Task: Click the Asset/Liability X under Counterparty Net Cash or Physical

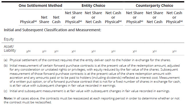Action: click(x=174, y=52)
